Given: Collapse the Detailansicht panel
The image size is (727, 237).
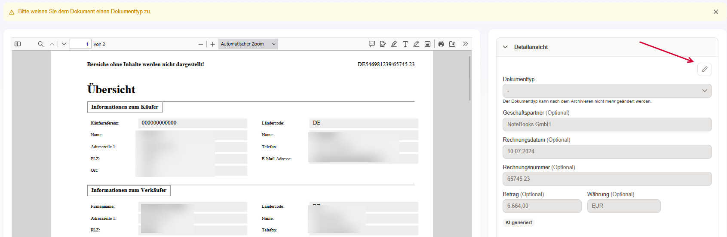Looking at the screenshot, I should (x=505, y=47).
